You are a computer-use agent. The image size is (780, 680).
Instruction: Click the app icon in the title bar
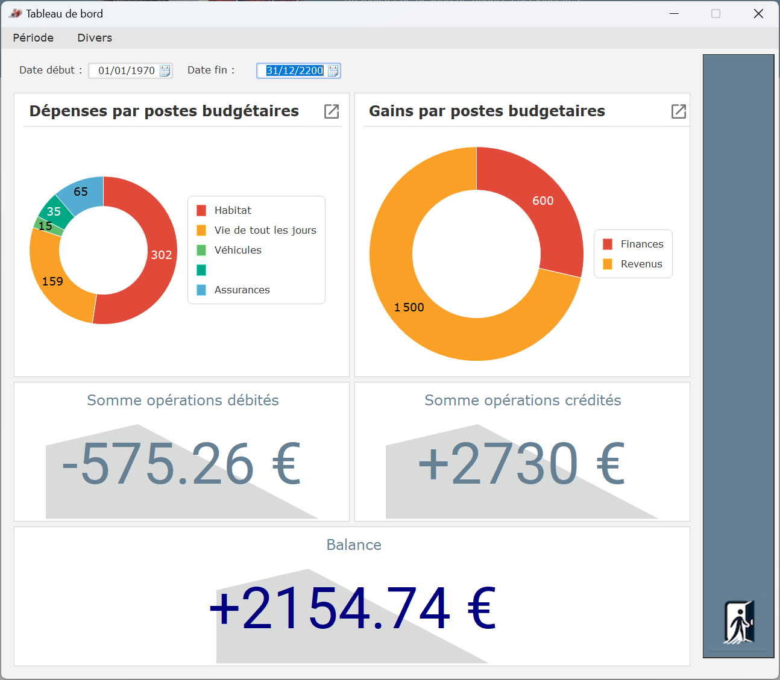point(15,14)
